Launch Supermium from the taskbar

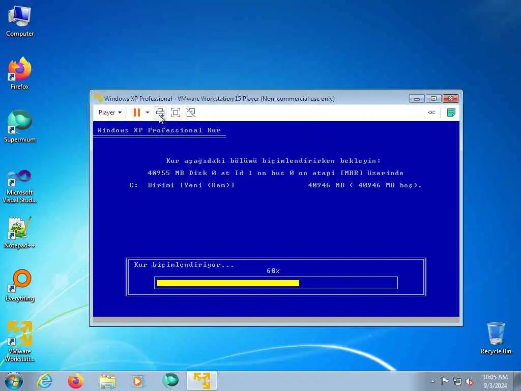tap(170, 381)
